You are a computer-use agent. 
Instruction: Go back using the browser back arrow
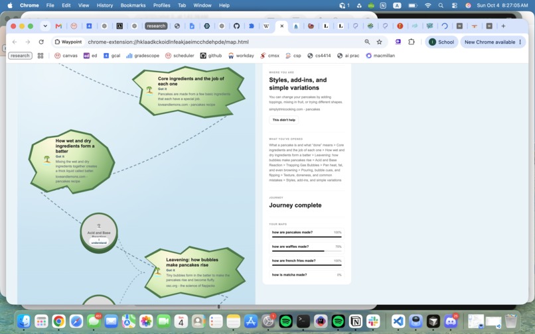click(15, 42)
